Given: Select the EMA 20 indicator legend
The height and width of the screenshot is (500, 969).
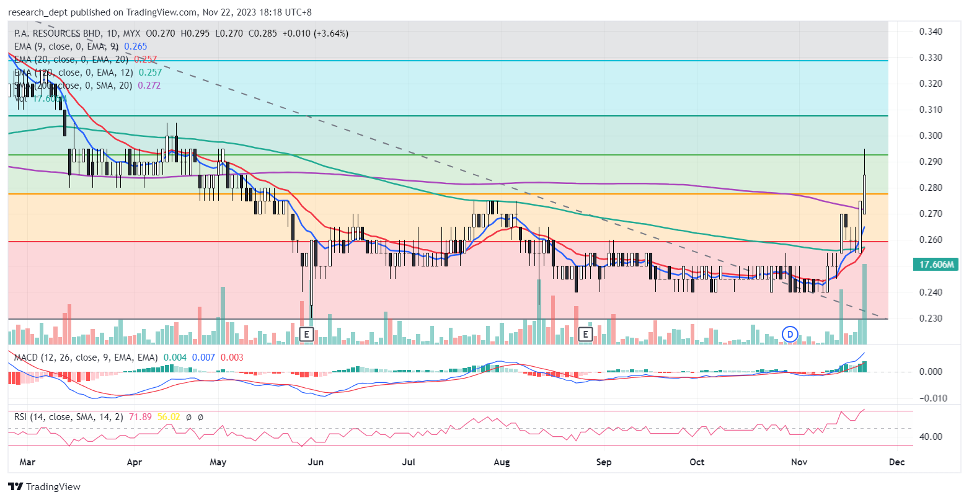Looking at the screenshot, I should (x=71, y=59).
